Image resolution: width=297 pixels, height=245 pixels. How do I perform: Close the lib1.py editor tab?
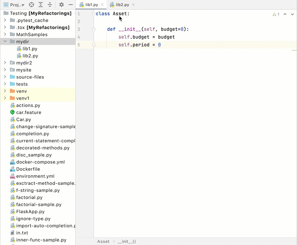(102, 5)
